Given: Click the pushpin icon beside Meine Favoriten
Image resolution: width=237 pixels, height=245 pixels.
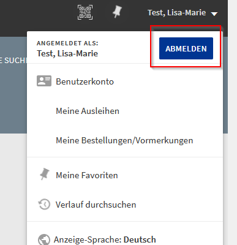Looking at the screenshot, I should (x=44, y=174).
